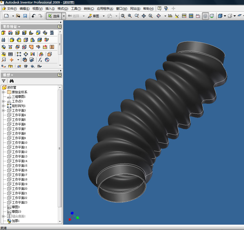Screen dimensions: 244x230
Task: Select the Split feature tool
Action: click(x=40, y=40)
